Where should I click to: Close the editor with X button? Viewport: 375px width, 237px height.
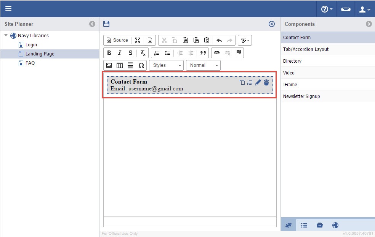(x=272, y=24)
